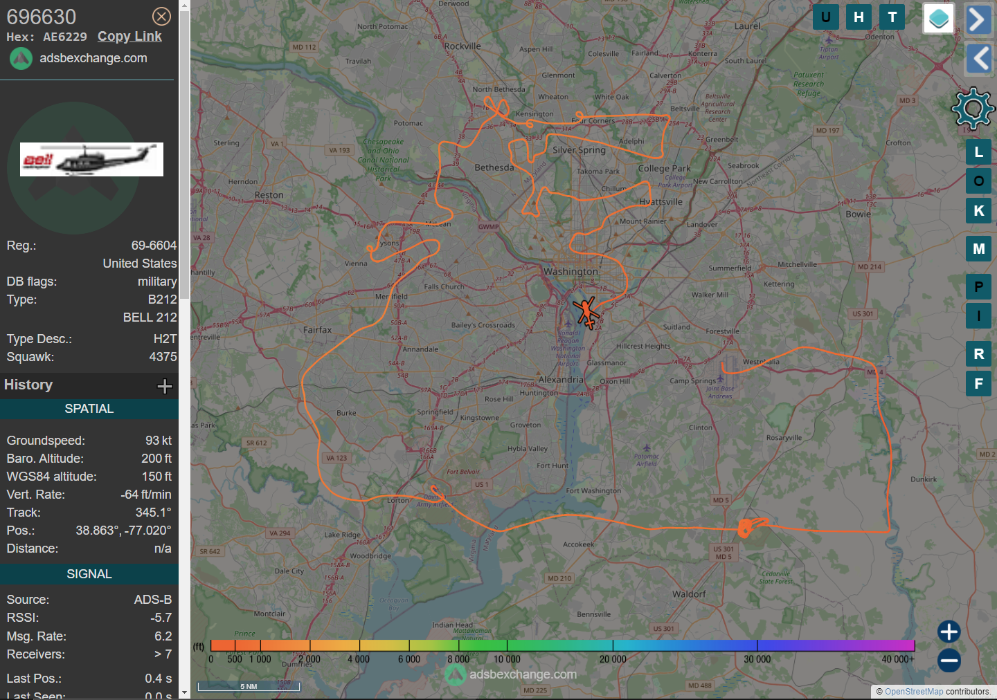Viewport: 997px width, 700px height.
Task: Toggle the O map button
Action: (979, 181)
